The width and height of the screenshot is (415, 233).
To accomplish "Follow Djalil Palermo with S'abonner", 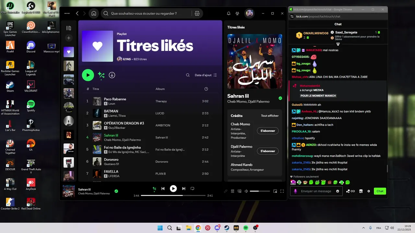I will [268, 151].
